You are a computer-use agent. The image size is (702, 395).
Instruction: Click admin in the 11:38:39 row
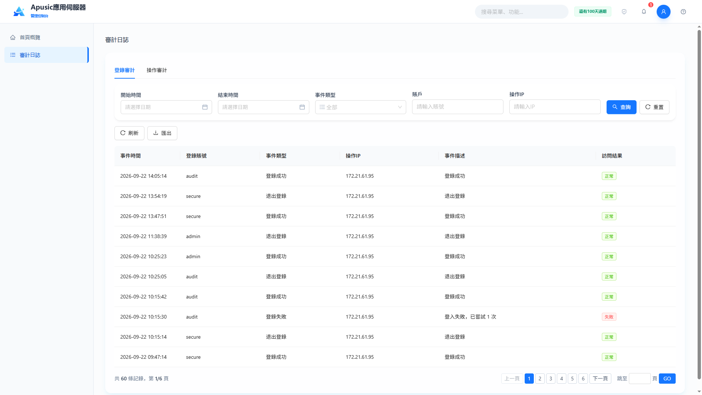pos(193,236)
